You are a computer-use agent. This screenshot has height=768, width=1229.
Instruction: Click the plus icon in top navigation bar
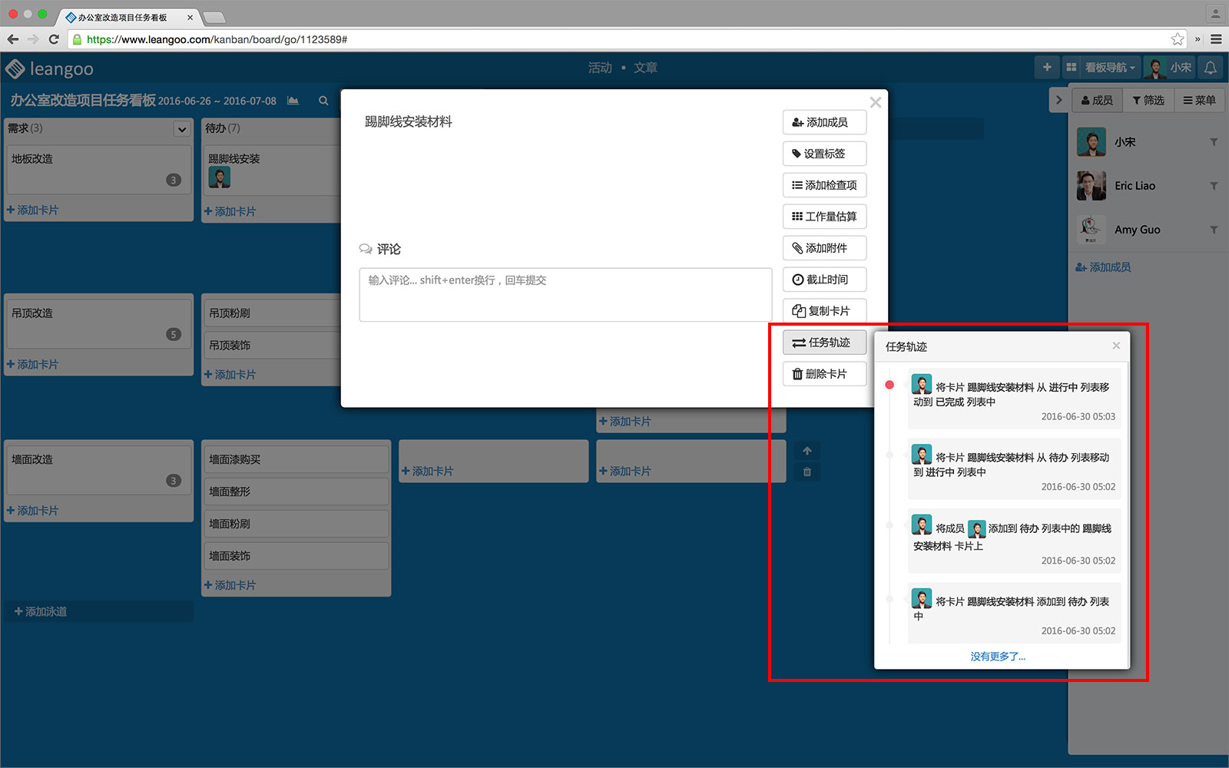pos(1046,68)
